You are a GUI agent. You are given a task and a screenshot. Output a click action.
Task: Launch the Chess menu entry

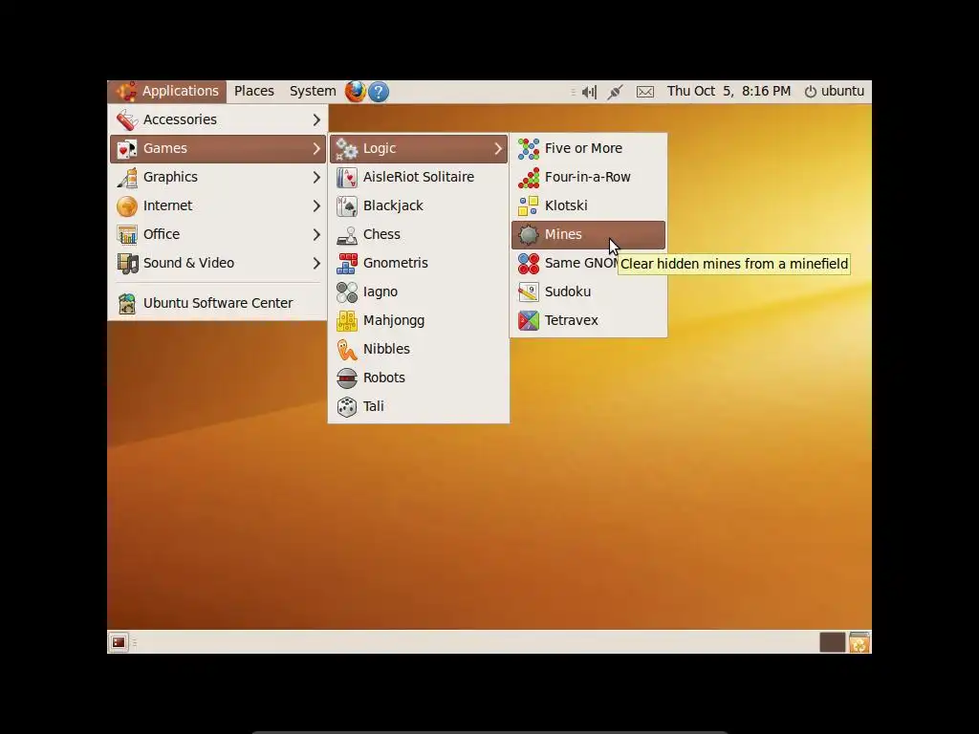[x=419, y=235]
